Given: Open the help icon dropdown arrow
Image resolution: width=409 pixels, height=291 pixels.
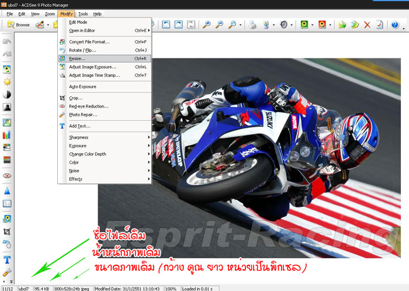Looking at the screenshot, I should [x=404, y=25].
